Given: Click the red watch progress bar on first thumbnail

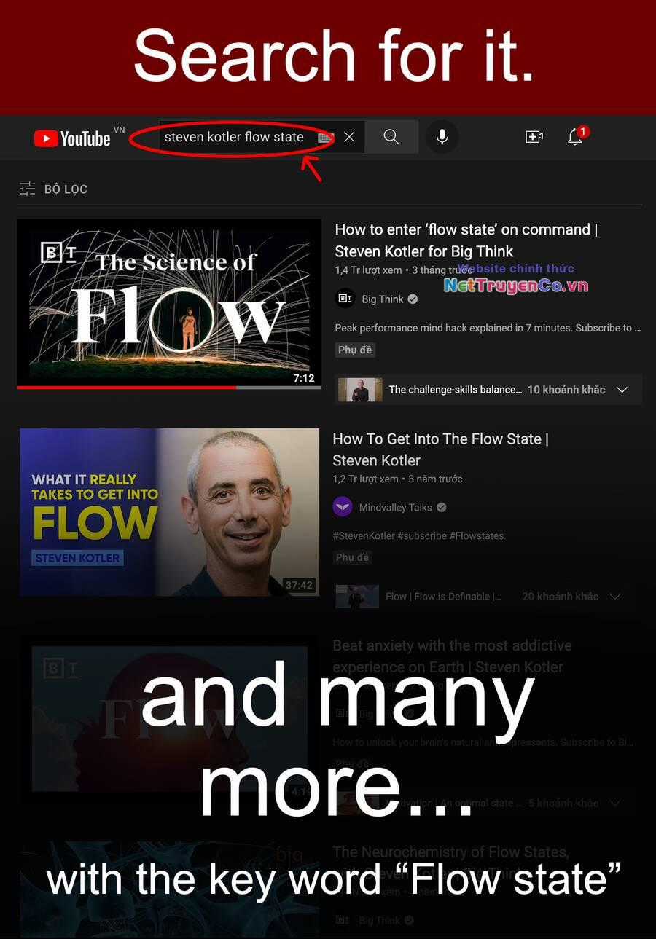Looking at the screenshot, I should coord(126,388).
